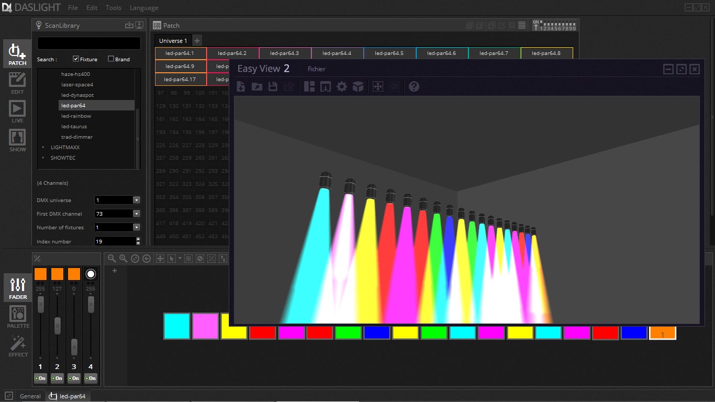
Task: Click percent icon above faders
Action: pos(37,258)
